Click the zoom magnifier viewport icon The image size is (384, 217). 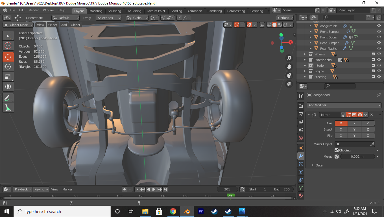click(289, 58)
